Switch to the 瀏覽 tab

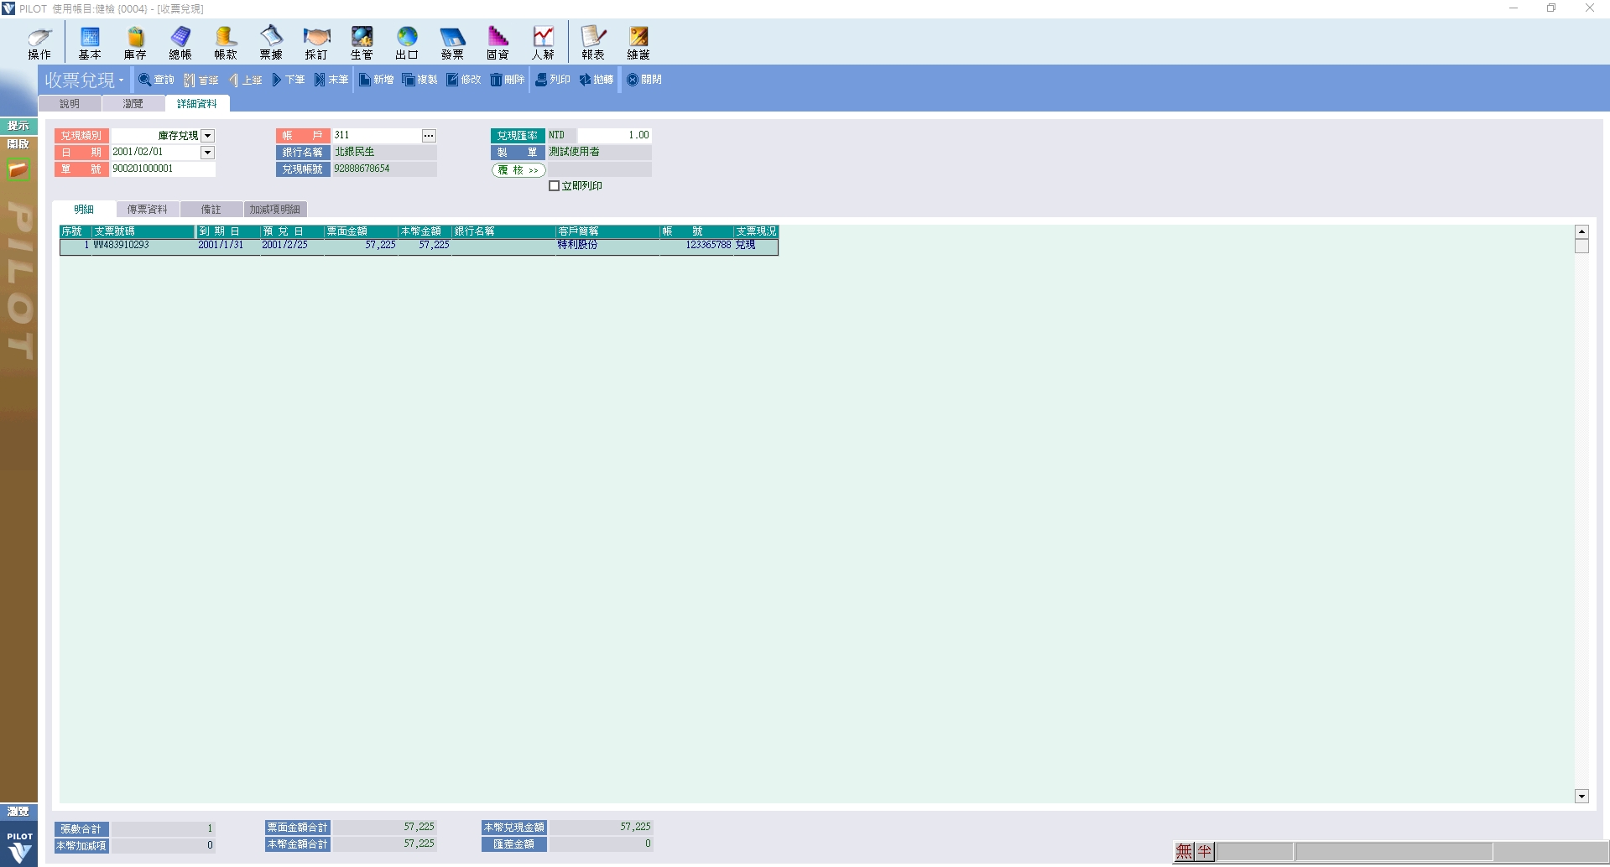[x=133, y=104]
